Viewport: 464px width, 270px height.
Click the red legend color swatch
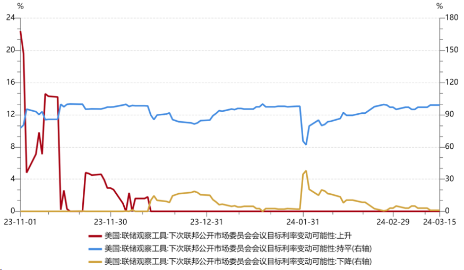pos(95,236)
